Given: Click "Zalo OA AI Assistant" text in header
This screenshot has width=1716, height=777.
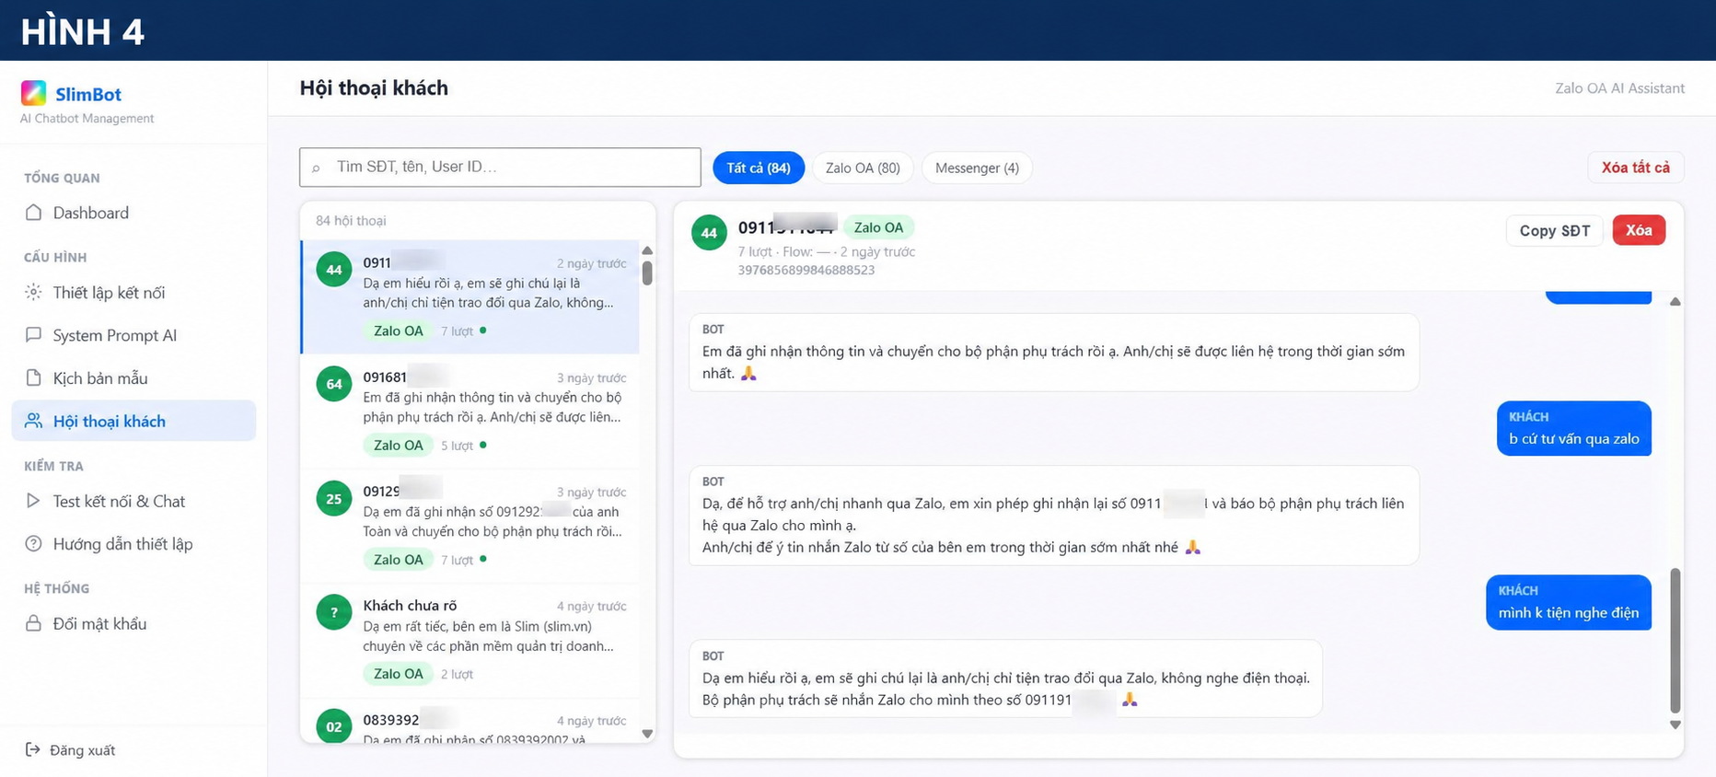Looking at the screenshot, I should coord(1619,88).
